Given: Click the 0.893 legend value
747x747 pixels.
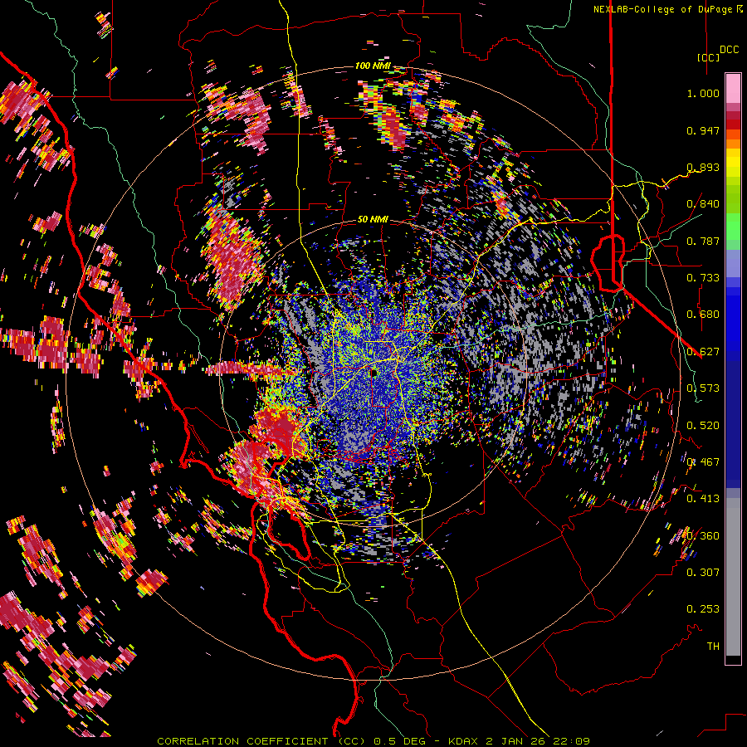Looking at the screenshot, I should tap(703, 167).
